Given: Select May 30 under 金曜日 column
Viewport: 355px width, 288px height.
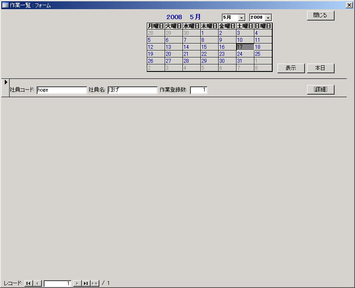Looking at the screenshot, I should click(x=227, y=61).
